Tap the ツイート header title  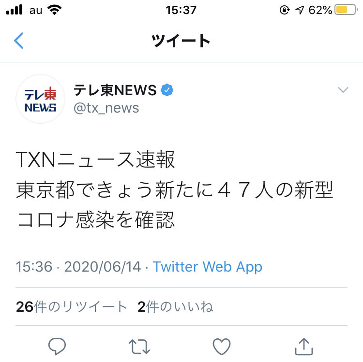pyautogui.click(x=181, y=41)
